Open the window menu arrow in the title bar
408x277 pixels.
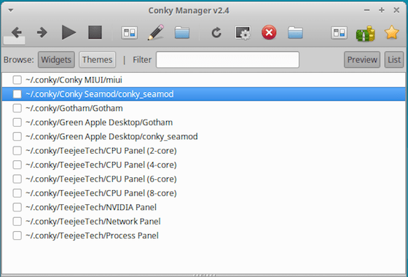click(x=11, y=10)
